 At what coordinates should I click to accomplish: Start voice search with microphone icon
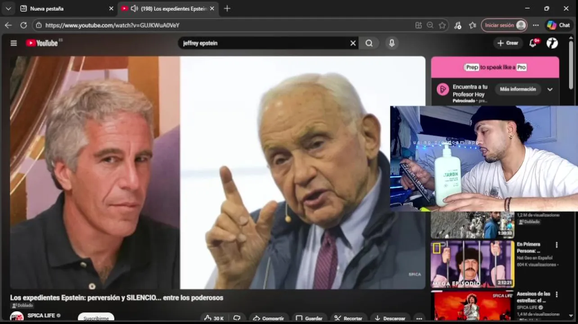pyautogui.click(x=392, y=43)
